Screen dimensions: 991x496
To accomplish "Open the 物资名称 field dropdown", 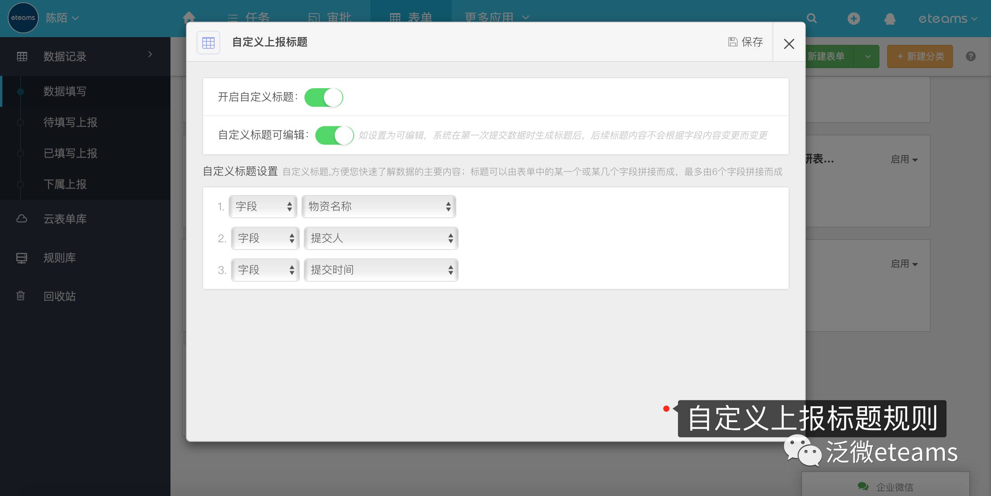I will [379, 206].
